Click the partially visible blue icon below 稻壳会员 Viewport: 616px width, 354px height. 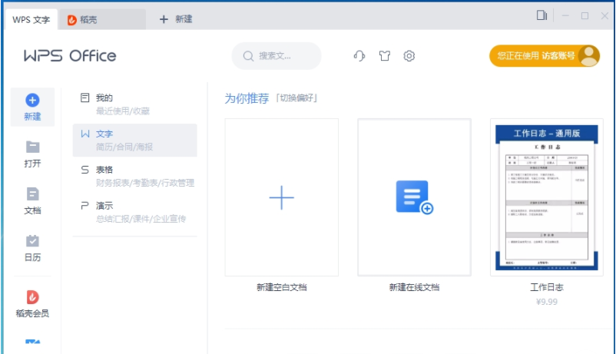(32, 342)
